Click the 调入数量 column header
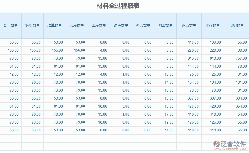Screen dimensions: 249x153 point(143,25)
